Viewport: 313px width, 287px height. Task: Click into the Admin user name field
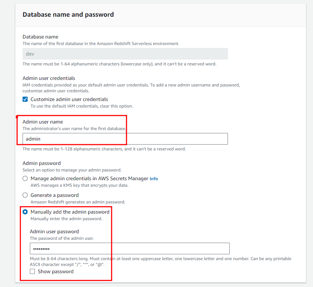point(125,139)
